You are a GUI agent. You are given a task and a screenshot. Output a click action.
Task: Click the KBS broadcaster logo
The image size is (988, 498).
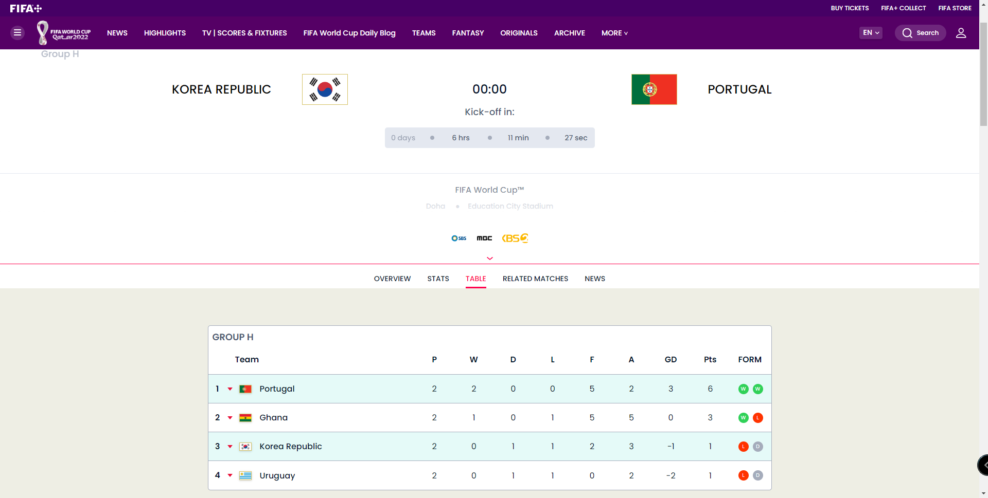click(515, 238)
